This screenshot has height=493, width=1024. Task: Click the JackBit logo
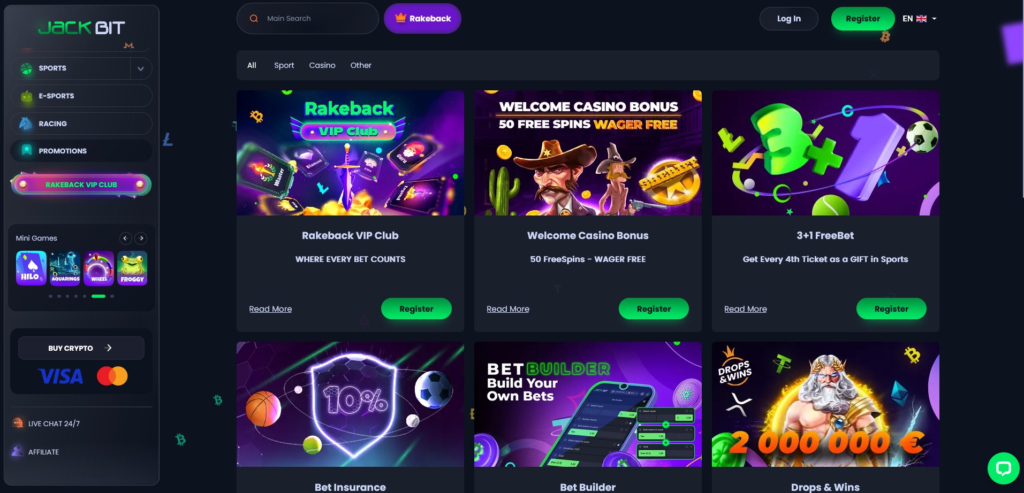click(81, 27)
